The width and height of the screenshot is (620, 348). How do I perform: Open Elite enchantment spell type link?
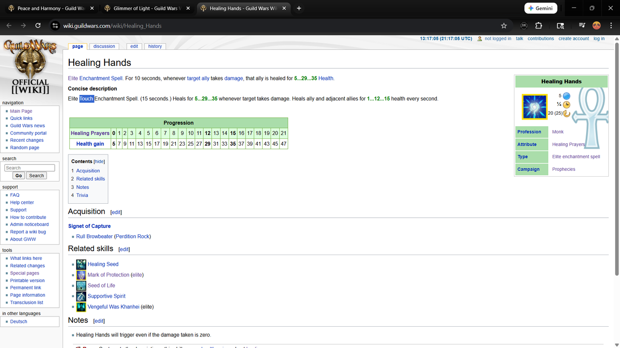576,157
